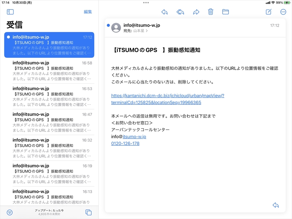Tap the sender address in message header

point(142,25)
